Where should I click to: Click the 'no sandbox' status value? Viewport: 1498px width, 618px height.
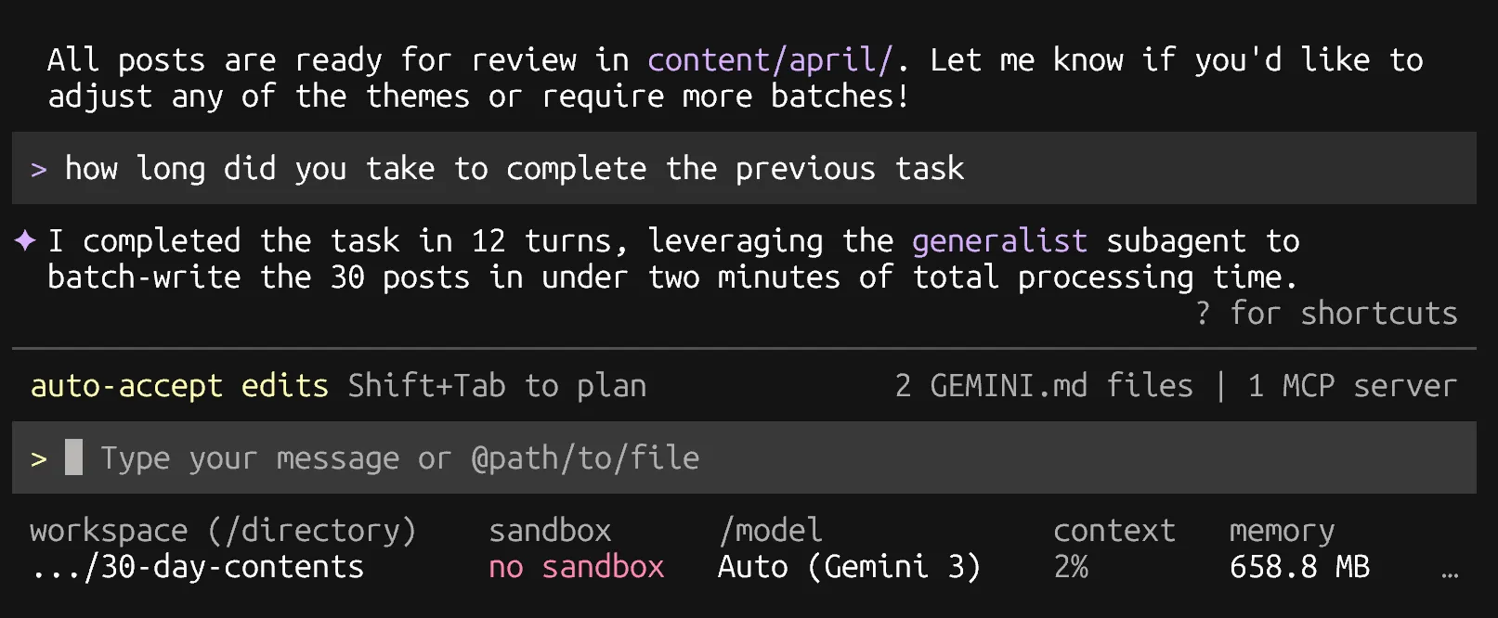click(576, 567)
